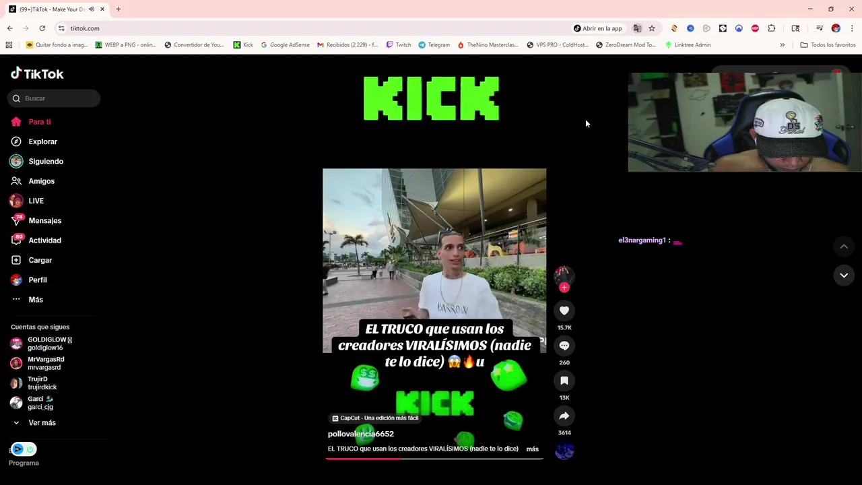Focus the Buscar search field
This screenshot has height=485, width=862.
(54, 98)
